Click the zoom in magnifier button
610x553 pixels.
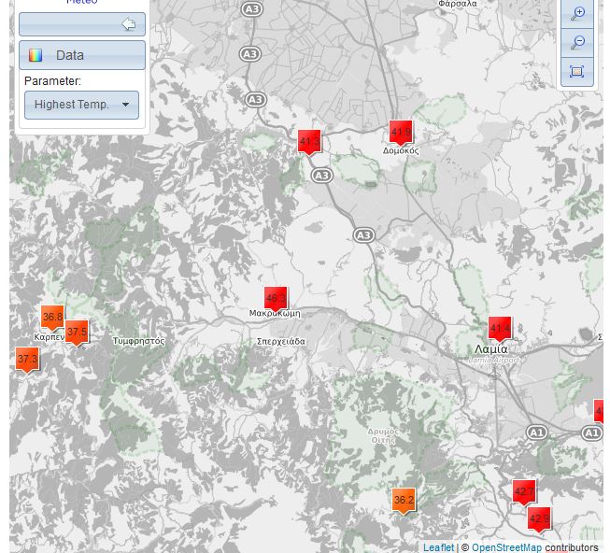click(577, 13)
